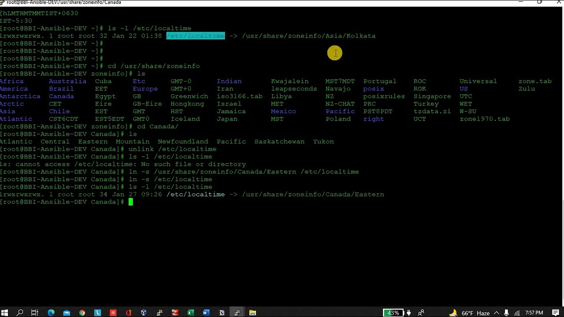This screenshot has width=564, height=317.
Task: Open the 7:57 PM clock flyout
Action: pyautogui.click(x=534, y=313)
